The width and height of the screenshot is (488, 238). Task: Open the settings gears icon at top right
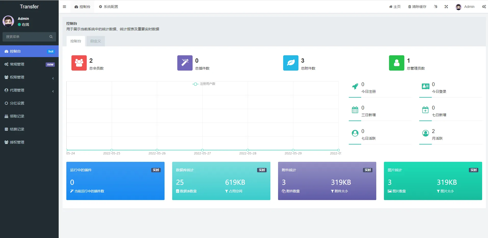pyautogui.click(x=484, y=6)
